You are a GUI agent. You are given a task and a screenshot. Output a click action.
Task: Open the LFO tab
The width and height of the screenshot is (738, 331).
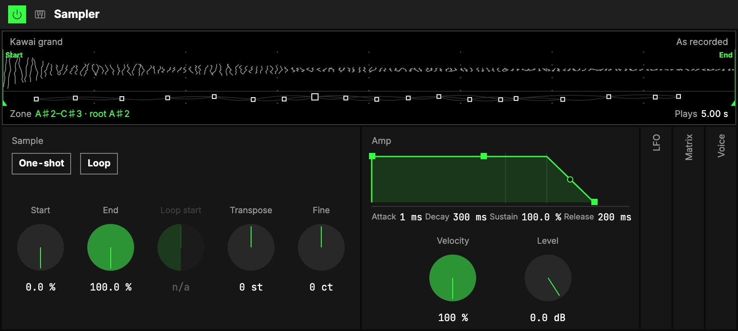click(656, 143)
